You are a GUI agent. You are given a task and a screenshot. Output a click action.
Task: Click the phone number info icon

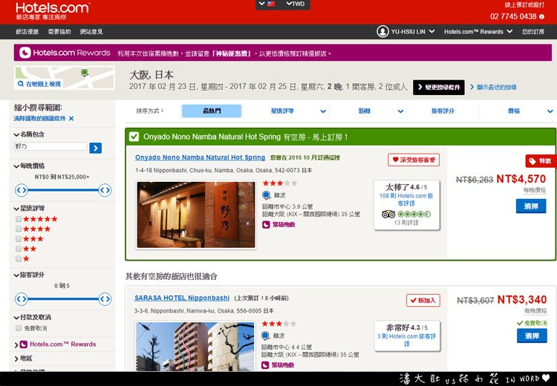[x=541, y=16]
